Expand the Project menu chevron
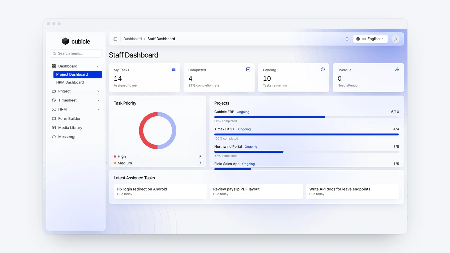The image size is (450, 253). pos(98,91)
